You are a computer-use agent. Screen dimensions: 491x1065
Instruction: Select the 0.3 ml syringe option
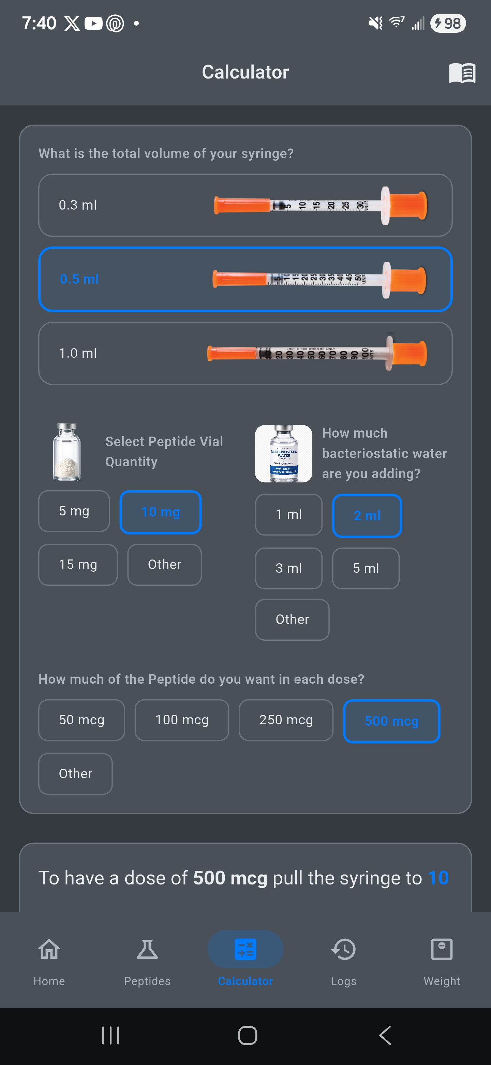click(245, 205)
